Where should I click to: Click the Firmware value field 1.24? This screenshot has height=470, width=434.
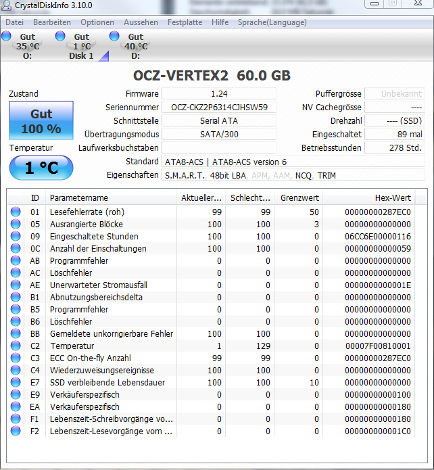[219, 93]
